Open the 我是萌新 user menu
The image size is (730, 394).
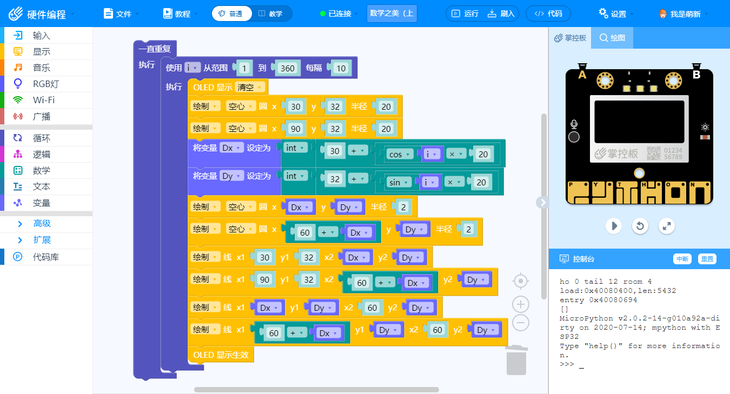pyautogui.click(x=683, y=14)
